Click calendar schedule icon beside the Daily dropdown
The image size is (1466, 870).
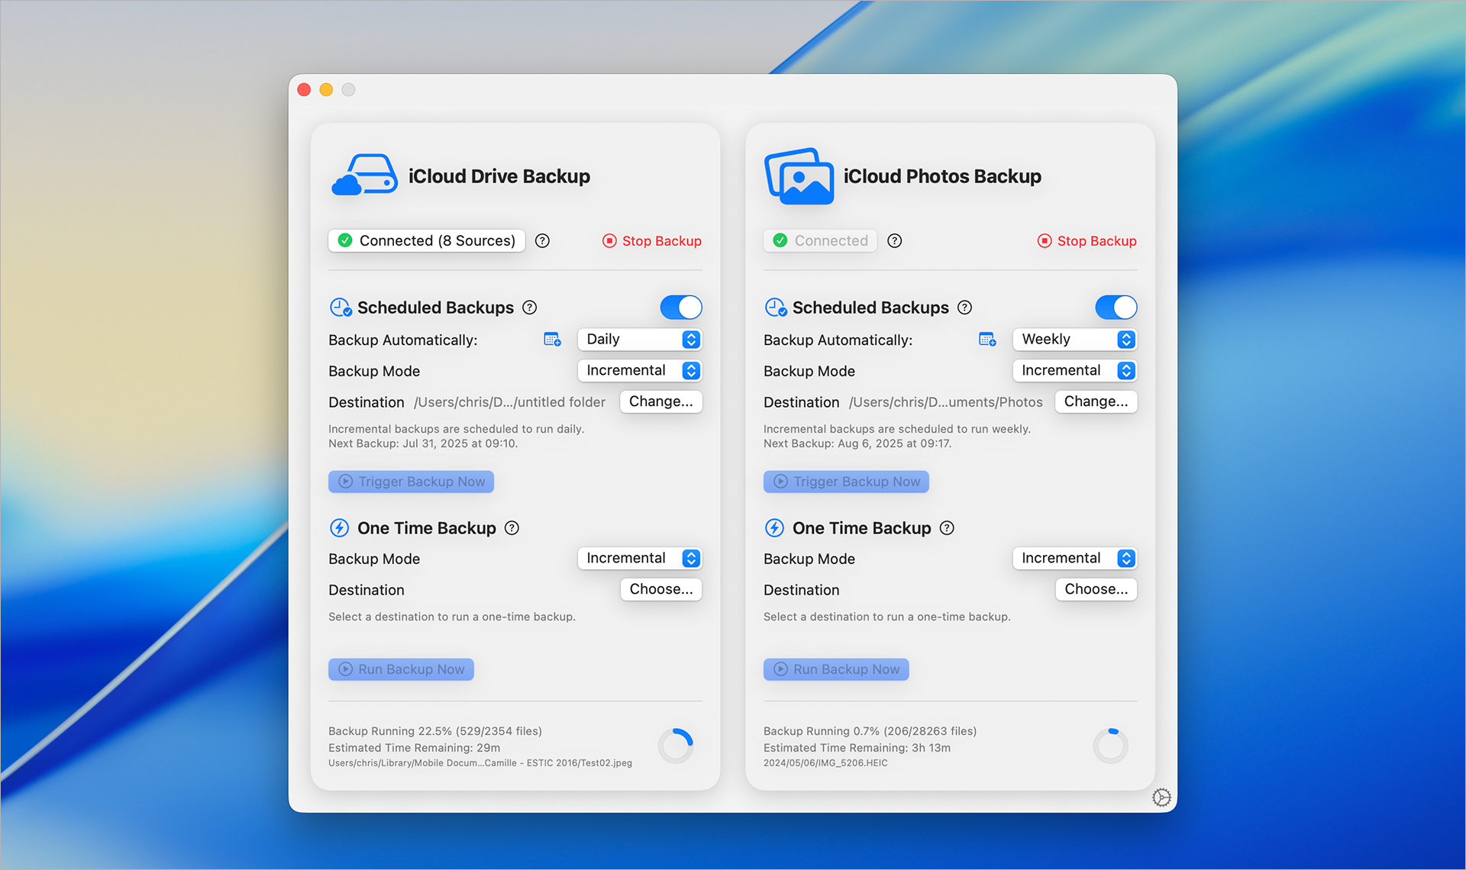tap(552, 339)
